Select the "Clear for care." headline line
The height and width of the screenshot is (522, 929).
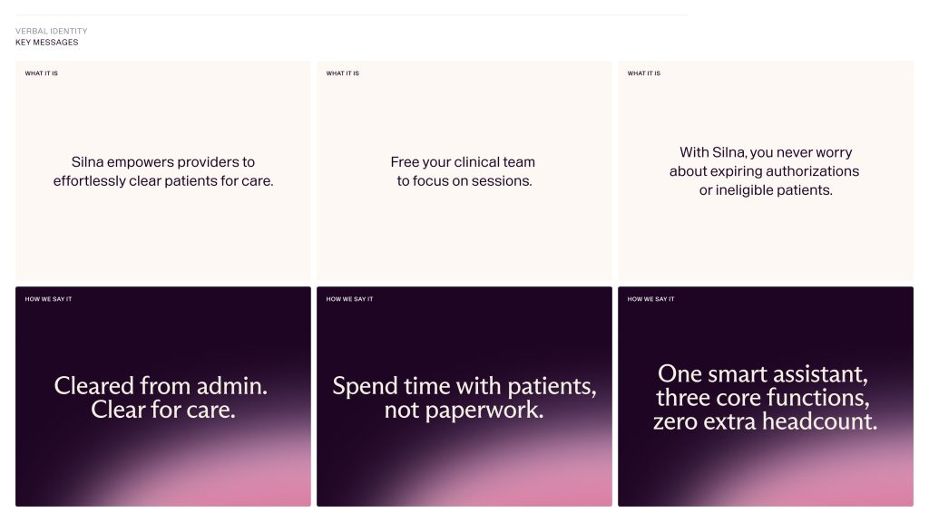coord(163,410)
